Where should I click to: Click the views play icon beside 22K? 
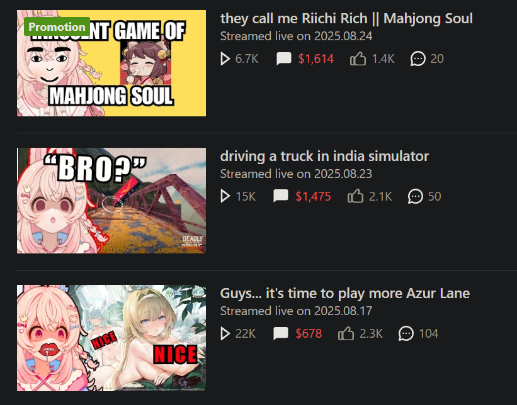pos(225,333)
